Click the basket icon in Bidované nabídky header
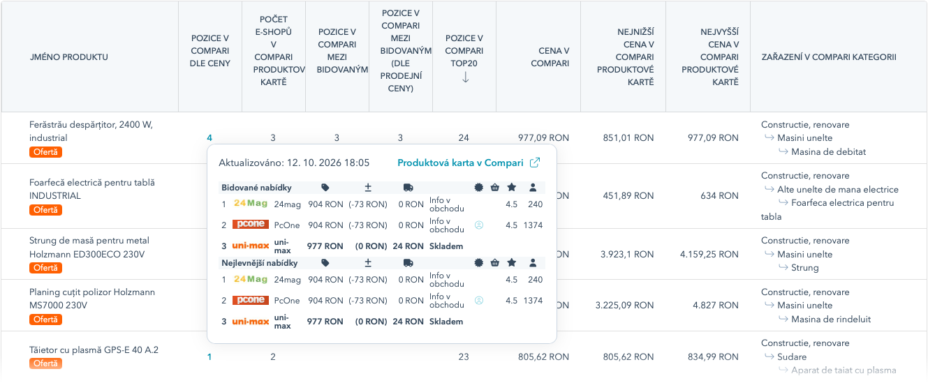Image resolution: width=928 pixels, height=383 pixels. [x=495, y=188]
